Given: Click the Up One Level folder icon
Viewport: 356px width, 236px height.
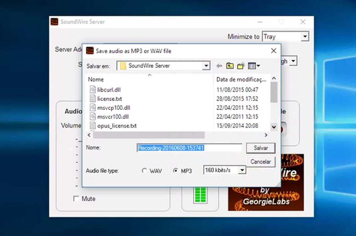Looking at the screenshot, I should (229, 66).
